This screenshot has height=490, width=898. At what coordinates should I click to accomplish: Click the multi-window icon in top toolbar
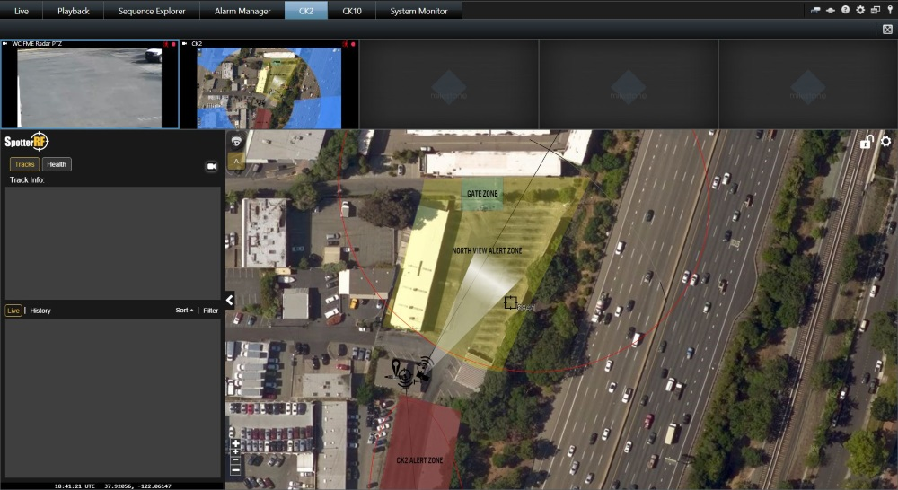click(875, 10)
